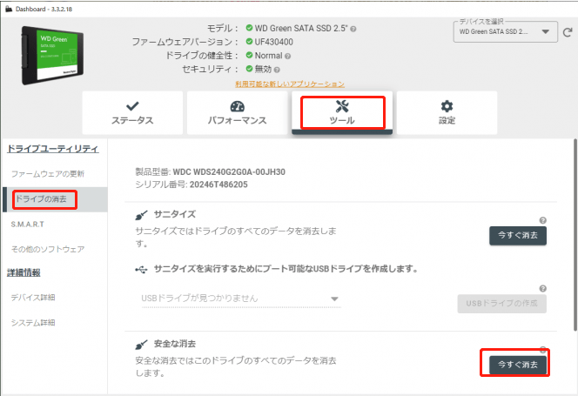
Task: Open その他のソフトウェア in sidebar
Action: pyautogui.click(x=48, y=249)
